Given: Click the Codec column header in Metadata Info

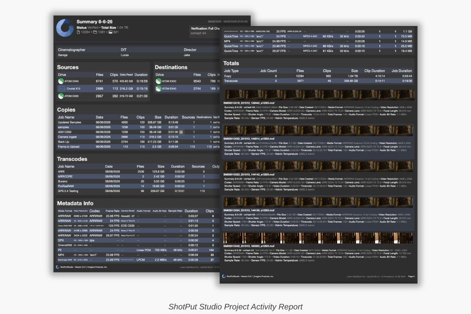Looking at the screenshot, I should point(95,211).
